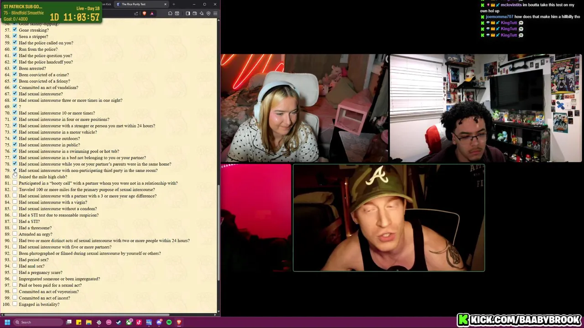Open Spotify from the taskbar
Viewport: 584px width, 328px height.
coord(169,322)
